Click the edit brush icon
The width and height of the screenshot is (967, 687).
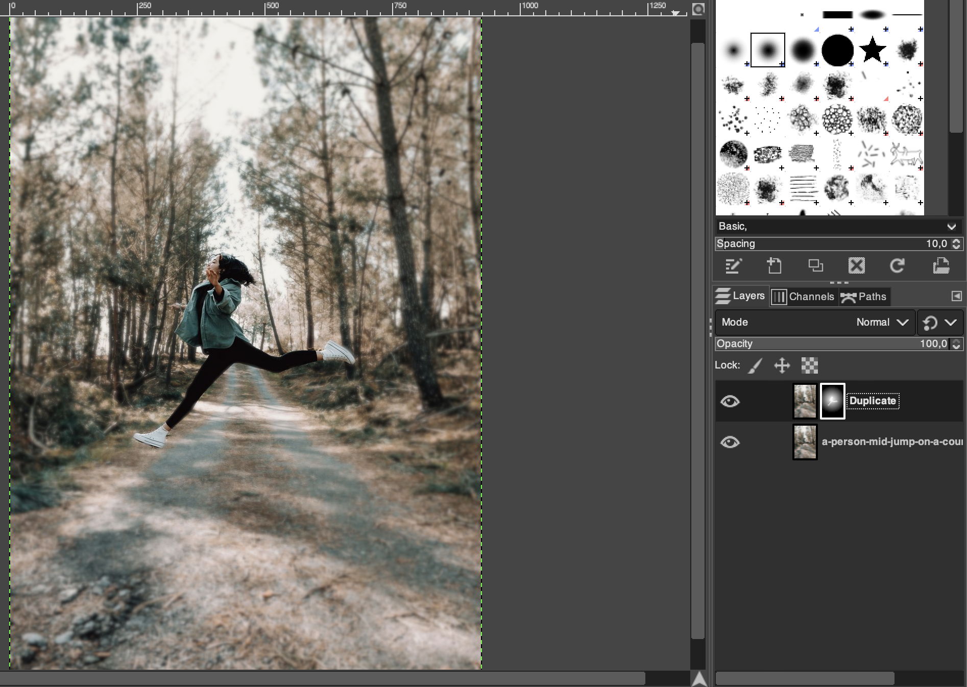pos(734,266)
